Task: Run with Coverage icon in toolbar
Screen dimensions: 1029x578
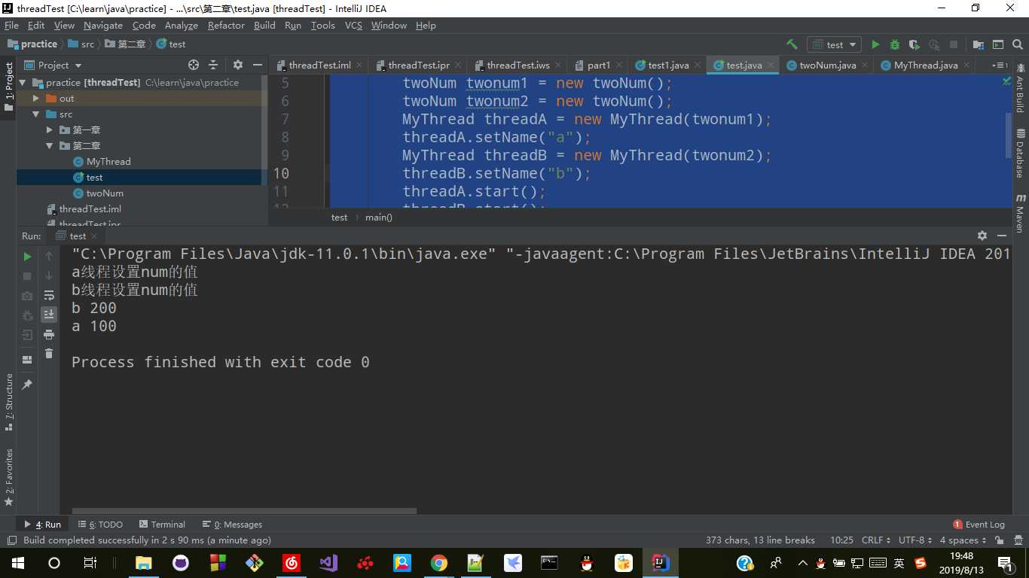Action: click(x=914, y=44)
